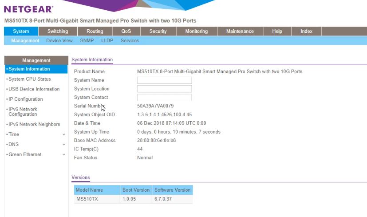The width and height of the screenshot is (367, 217).
Task: Select the Time sidebar item
Action: (x=14, y=134)
